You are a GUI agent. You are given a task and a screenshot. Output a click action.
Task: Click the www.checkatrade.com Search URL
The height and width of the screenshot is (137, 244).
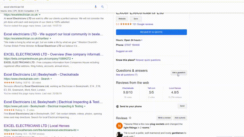point(27,79)
